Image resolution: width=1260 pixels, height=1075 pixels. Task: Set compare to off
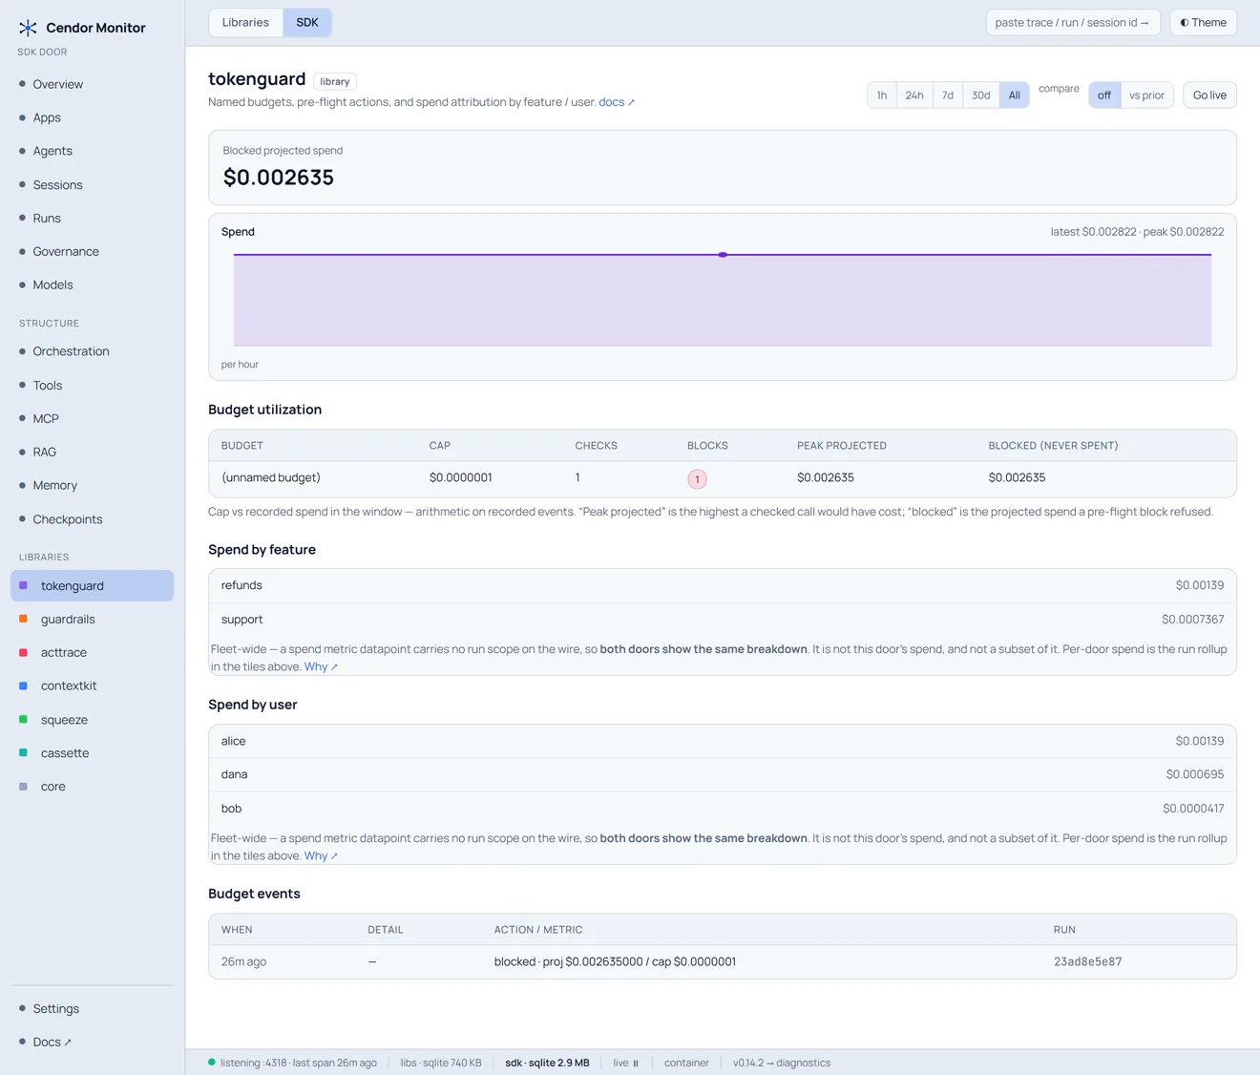tap(1104, 95)
